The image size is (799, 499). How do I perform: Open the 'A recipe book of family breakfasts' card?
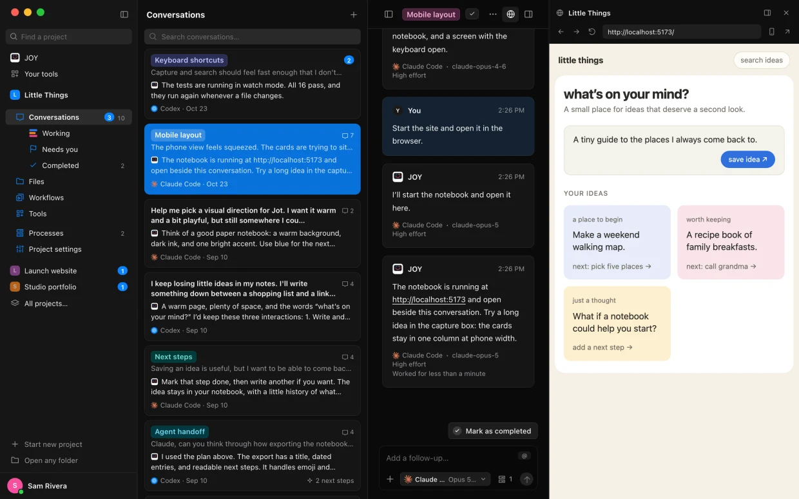coord(731,242)
